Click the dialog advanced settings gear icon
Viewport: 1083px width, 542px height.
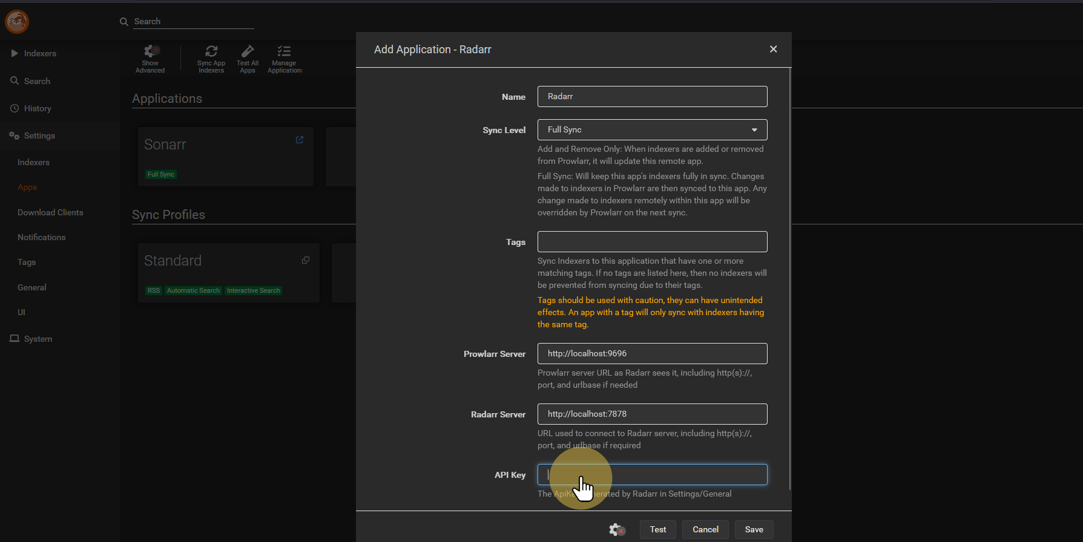(x=617, y=530)
